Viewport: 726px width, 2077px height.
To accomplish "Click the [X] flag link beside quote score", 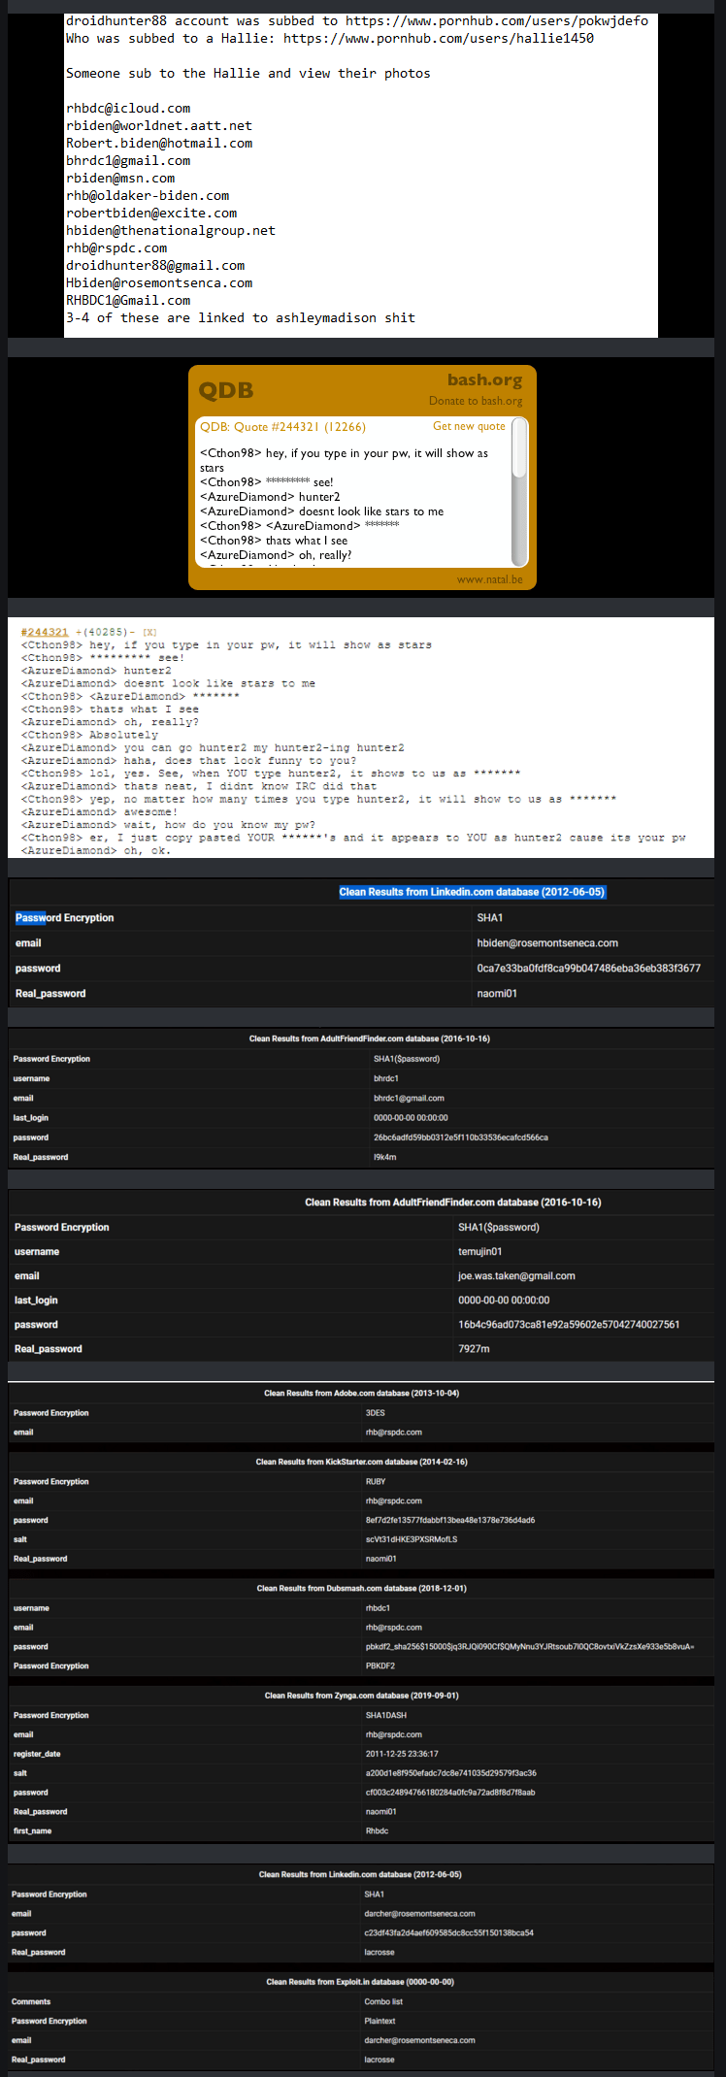I will [149, 632].
